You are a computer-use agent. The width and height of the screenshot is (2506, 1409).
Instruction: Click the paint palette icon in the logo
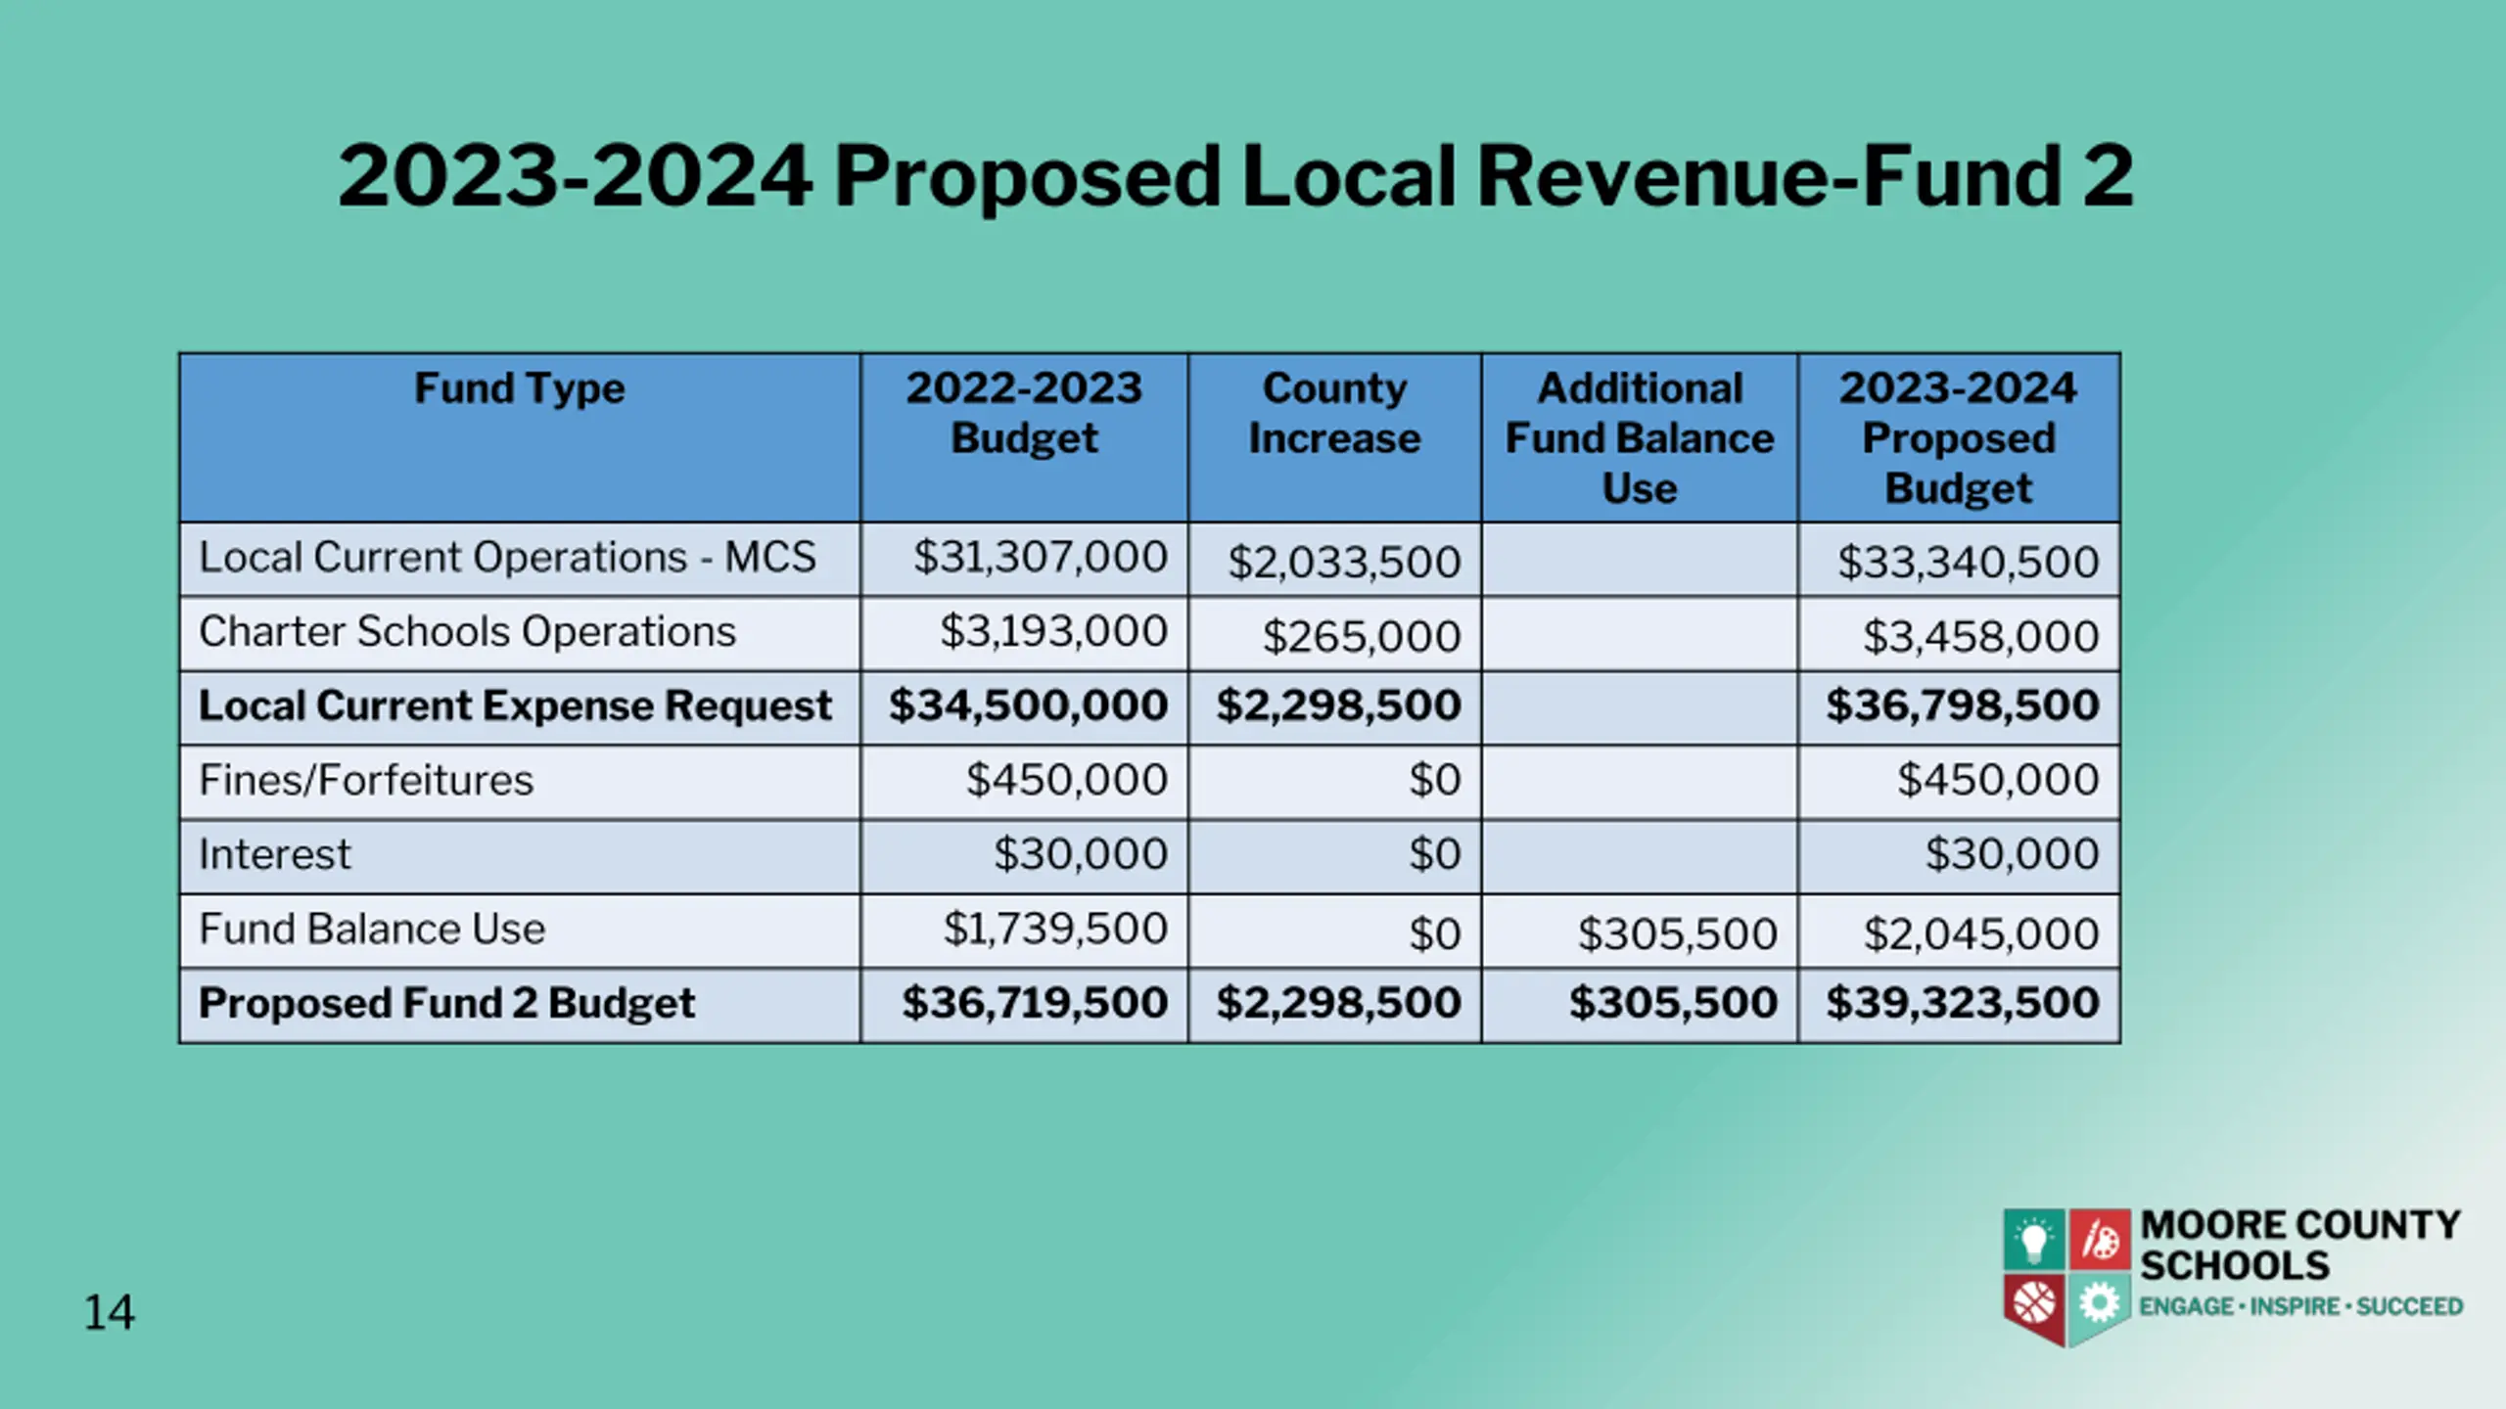pos(2100,1240)
